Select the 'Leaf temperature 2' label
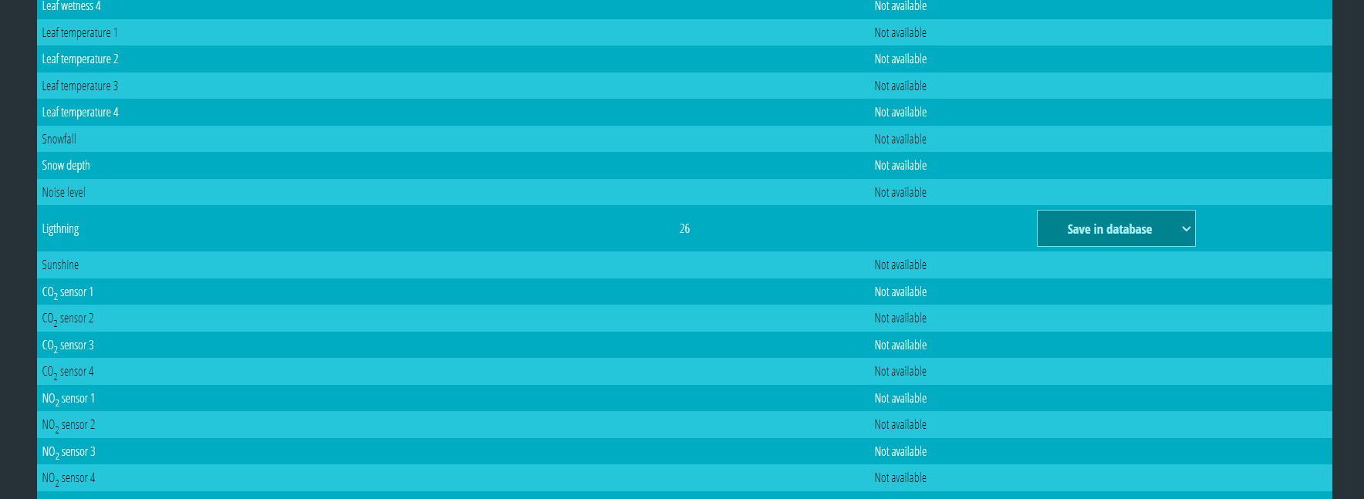The width and height of the screenshot is (1364, 499). click(x=80, y=59)
